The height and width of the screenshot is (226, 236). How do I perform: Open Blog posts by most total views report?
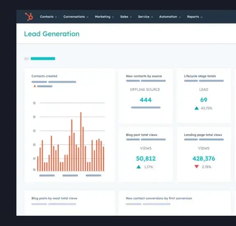coord(54,198)
